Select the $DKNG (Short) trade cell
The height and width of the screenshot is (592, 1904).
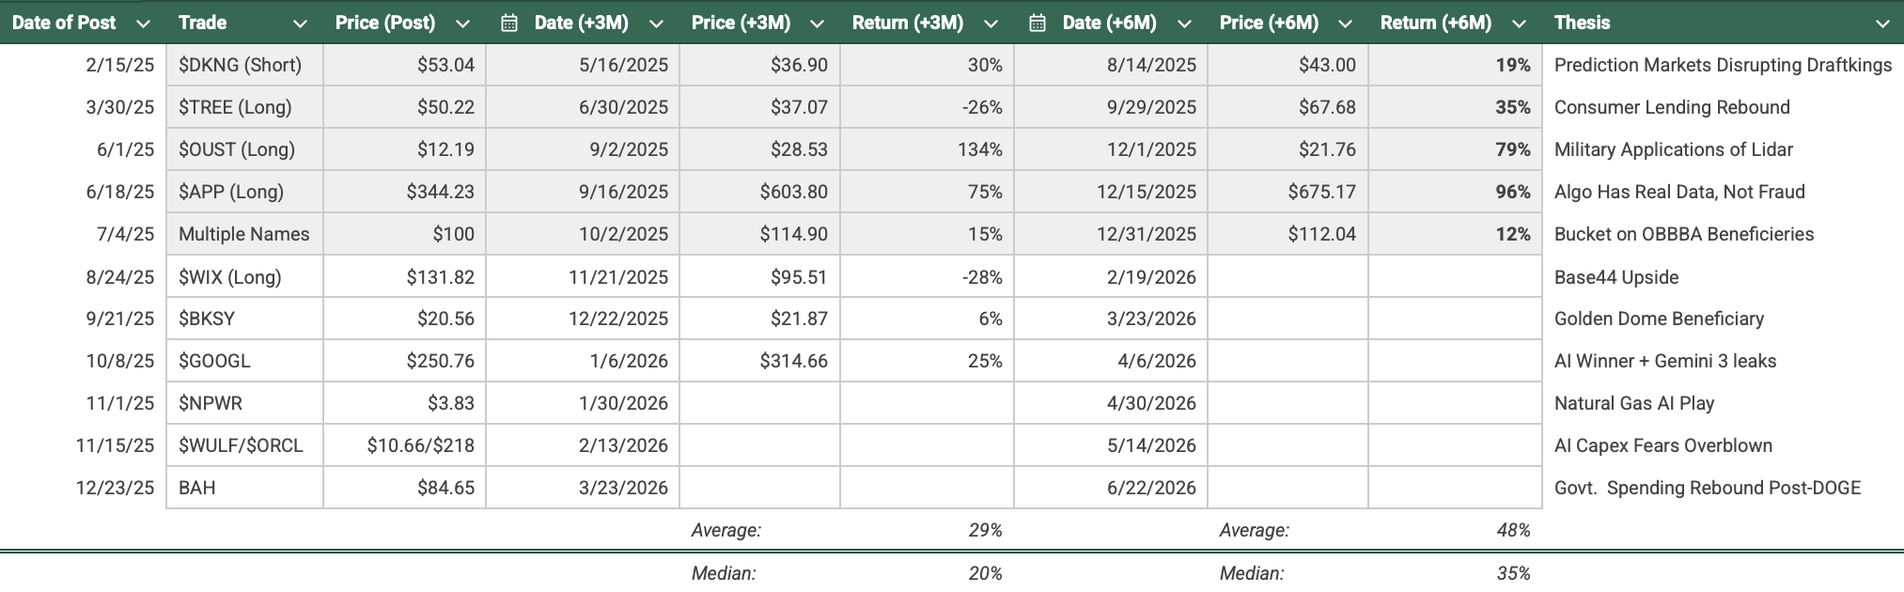point(244,65)
